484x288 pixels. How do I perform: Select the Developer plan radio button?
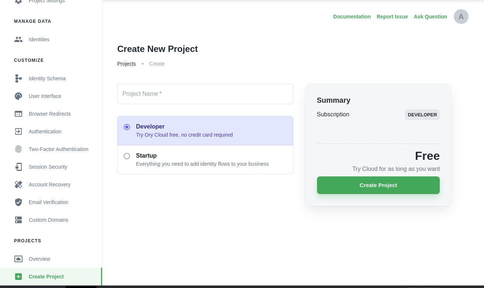(x=127, y=127)
